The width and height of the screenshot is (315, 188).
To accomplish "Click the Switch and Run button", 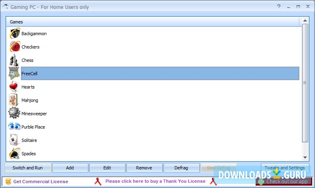I will [28, 168].
